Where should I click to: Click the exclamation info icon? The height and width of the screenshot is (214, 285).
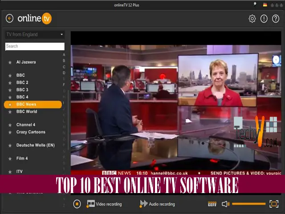point(264,19)
